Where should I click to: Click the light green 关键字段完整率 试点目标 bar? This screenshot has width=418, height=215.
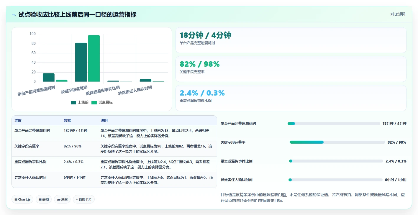[94, 58]
